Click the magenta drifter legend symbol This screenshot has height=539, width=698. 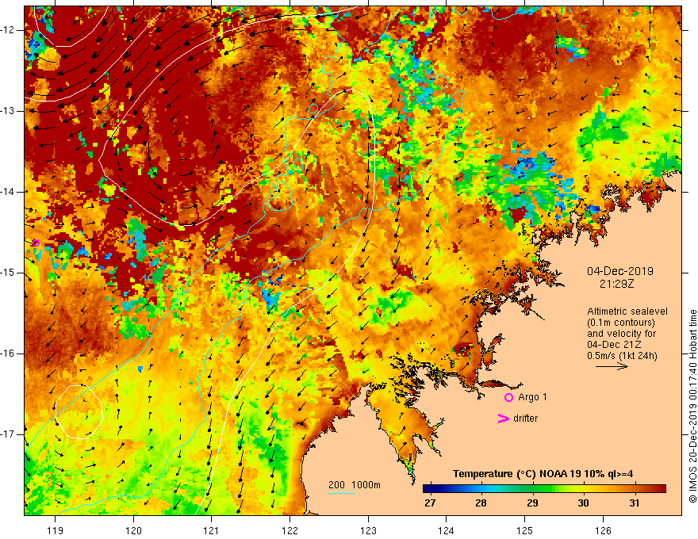tap(503, 418)
